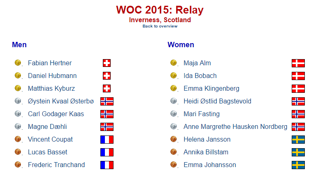Click the Danish flag beside Maja Alm
This screenshot has height=172, width=320.
click(298, 63)
